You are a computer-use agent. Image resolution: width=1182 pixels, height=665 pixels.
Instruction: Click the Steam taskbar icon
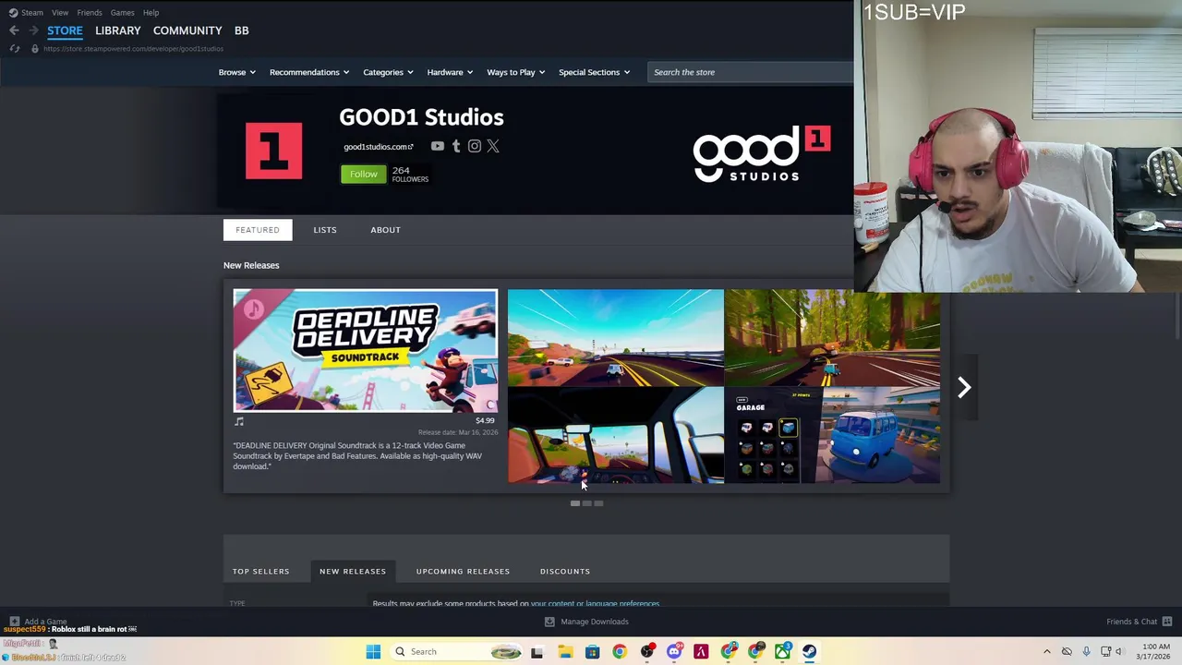click(x=809, y=652)
